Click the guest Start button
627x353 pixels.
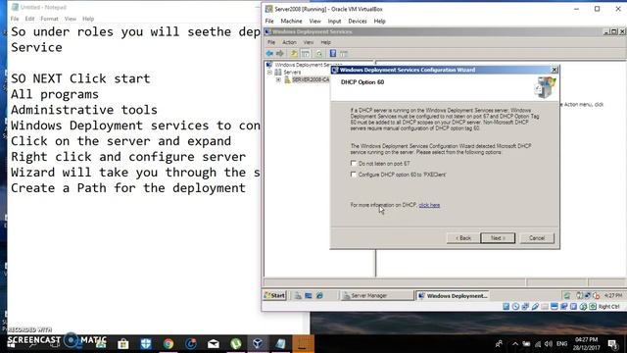[x=274, y=296]
